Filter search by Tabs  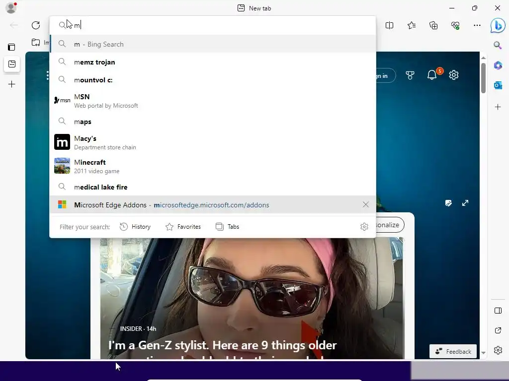(x=227, y=226)
